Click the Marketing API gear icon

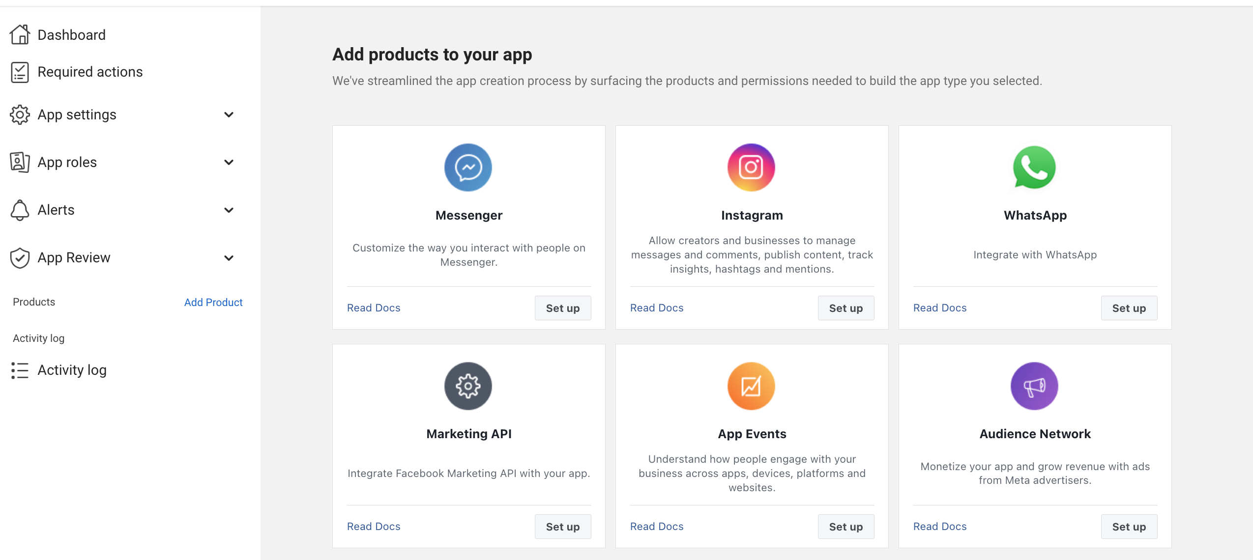tap(468, 386)
